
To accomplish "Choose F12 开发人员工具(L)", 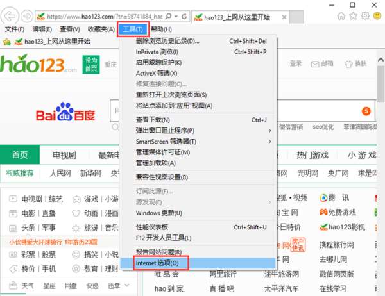I will tap(198, 238).
